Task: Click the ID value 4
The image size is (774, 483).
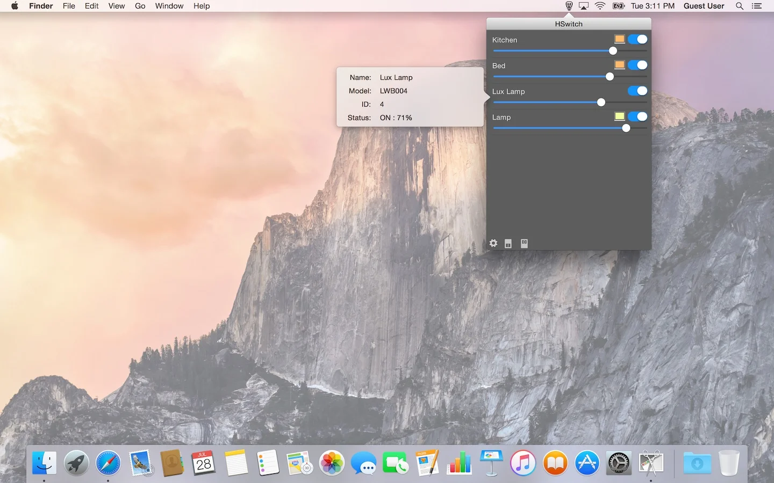Action: tap(382, 104)
